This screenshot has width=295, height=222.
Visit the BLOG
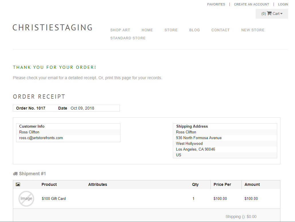tap(194, 30)
